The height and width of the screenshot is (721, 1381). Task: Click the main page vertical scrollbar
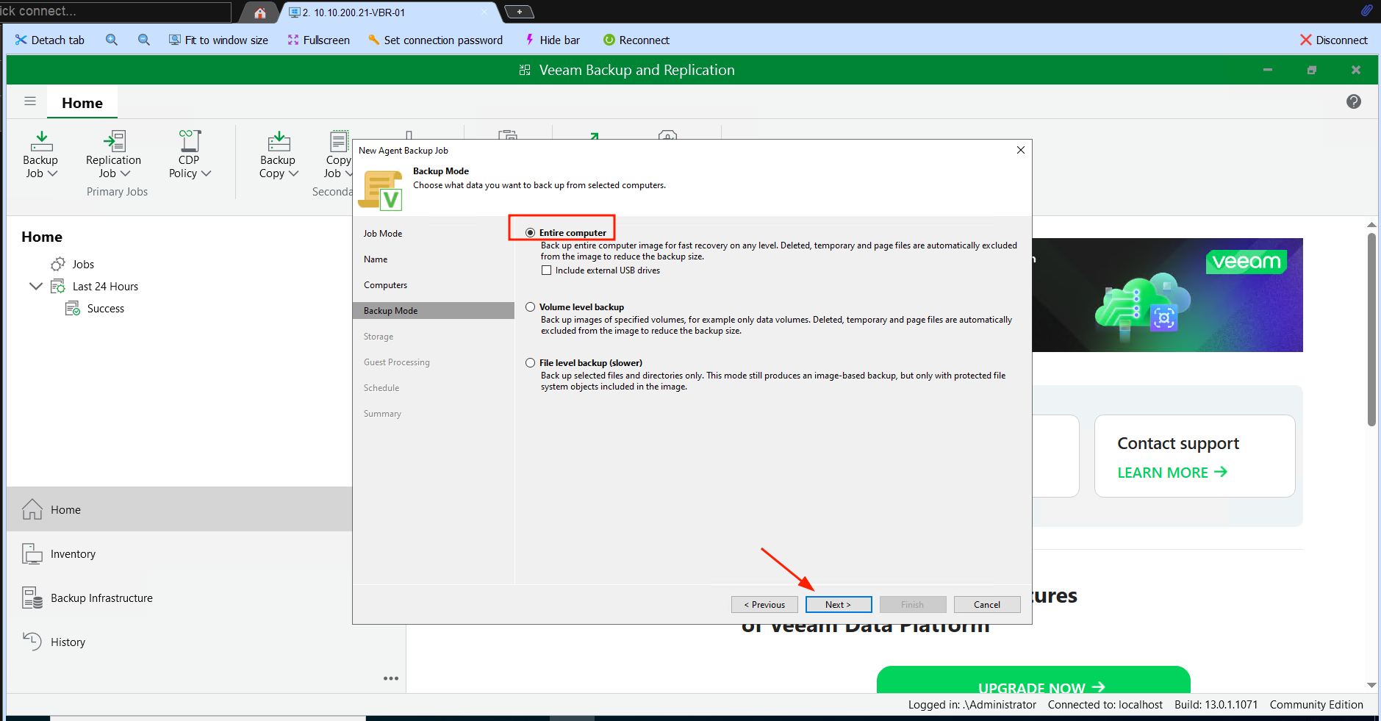[1371, 329]
